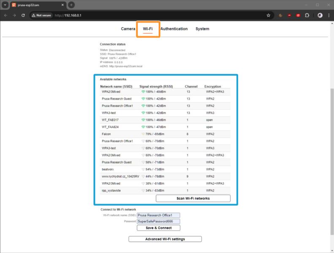This screenshot has width=334, height=253.
Task: Open the Authentication tab
Action: (174, 29)
